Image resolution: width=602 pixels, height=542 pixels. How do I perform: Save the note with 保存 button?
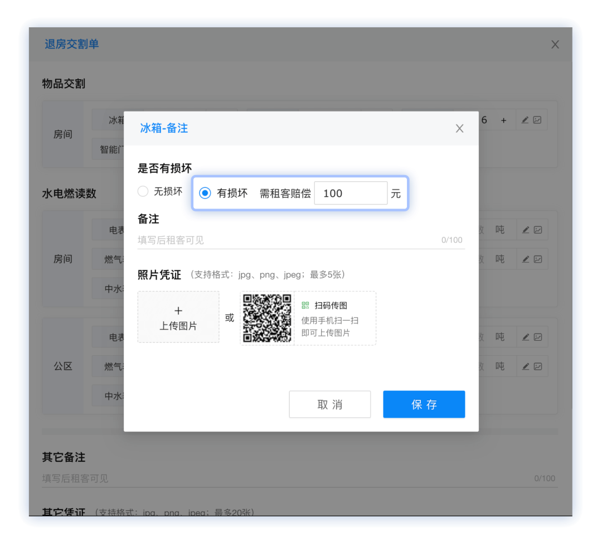click(424, 404)
